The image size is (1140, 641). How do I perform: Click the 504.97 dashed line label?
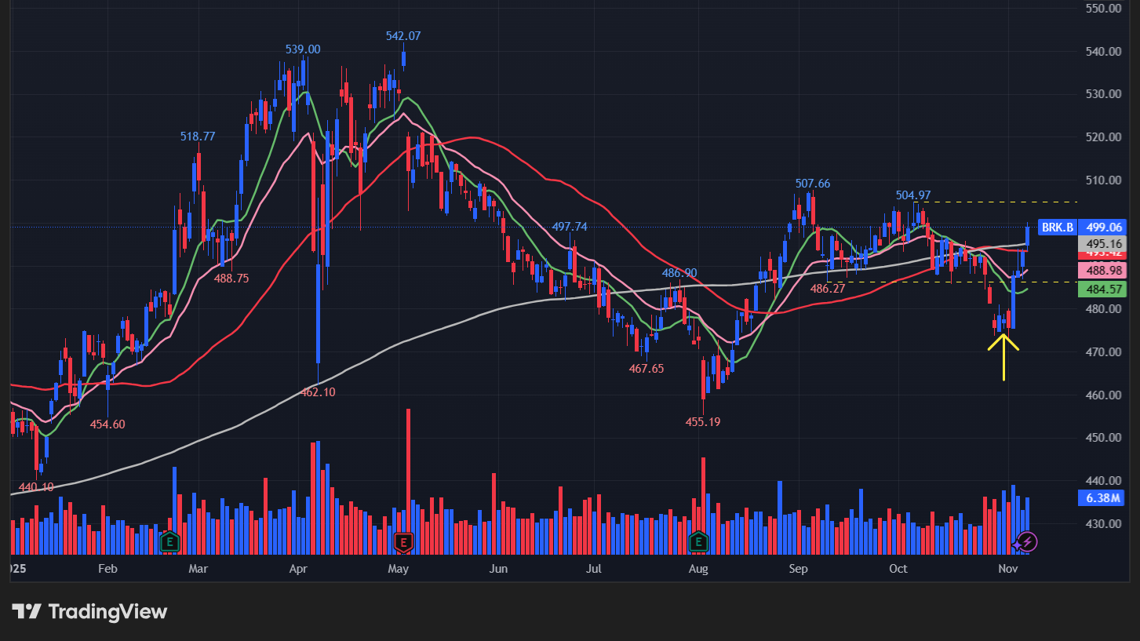[913, 195]
